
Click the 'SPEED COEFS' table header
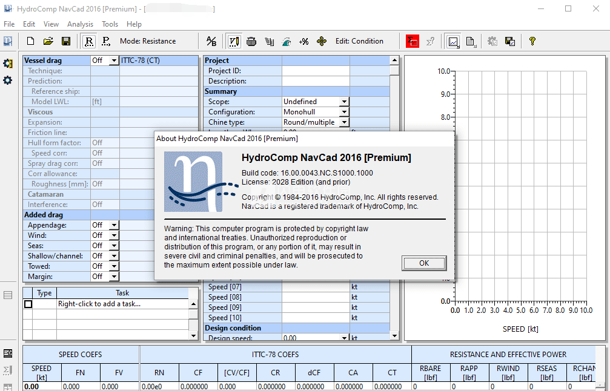(81, 355)
